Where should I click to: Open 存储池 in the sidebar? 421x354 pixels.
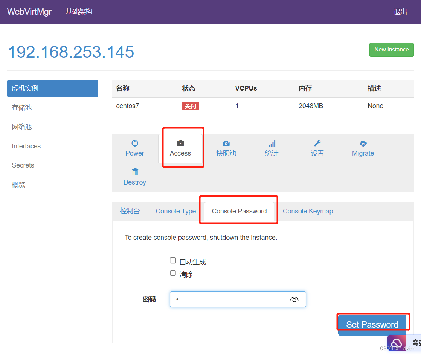tap(22, 108)
